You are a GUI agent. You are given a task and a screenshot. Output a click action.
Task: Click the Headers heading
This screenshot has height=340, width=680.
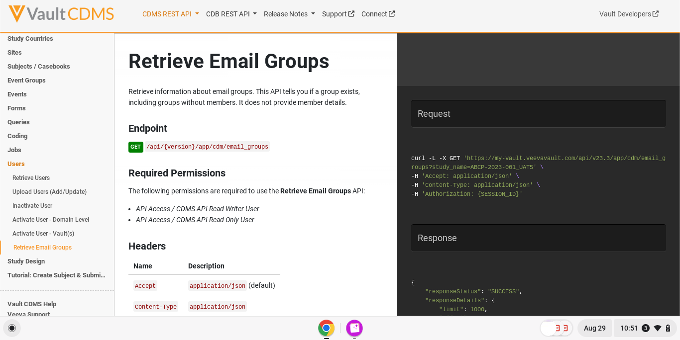pos(147,246)
